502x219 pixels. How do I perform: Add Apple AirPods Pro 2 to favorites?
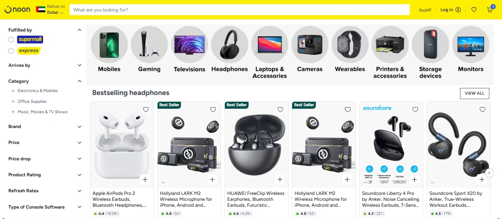pos(146,109)
